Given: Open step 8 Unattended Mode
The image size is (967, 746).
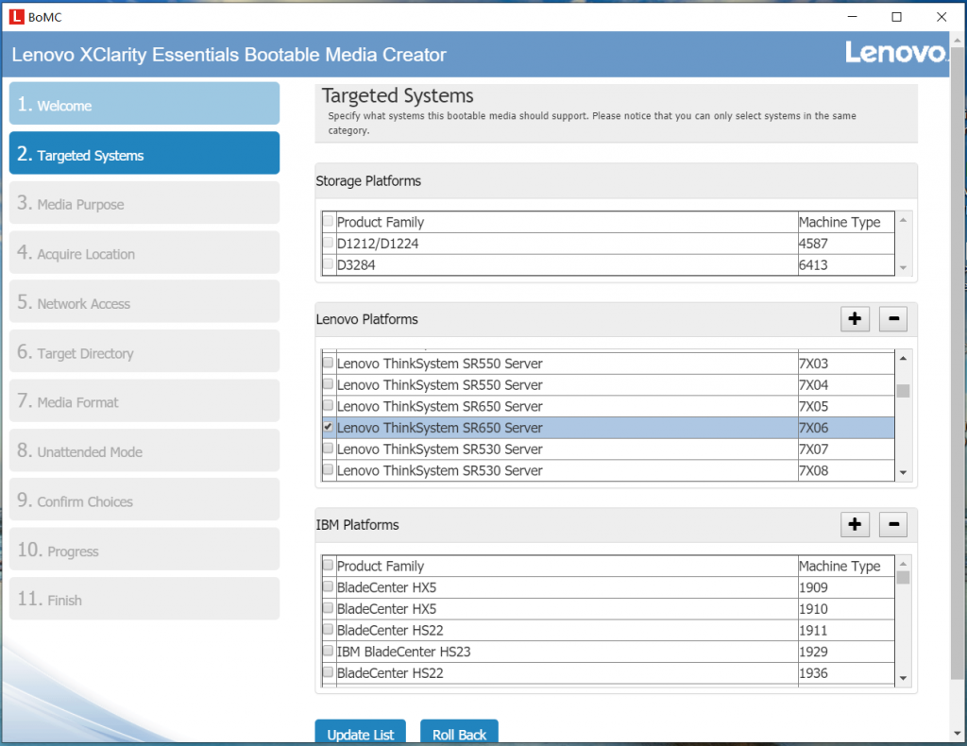Looking at the screenshot, I should tap(144, 450).
